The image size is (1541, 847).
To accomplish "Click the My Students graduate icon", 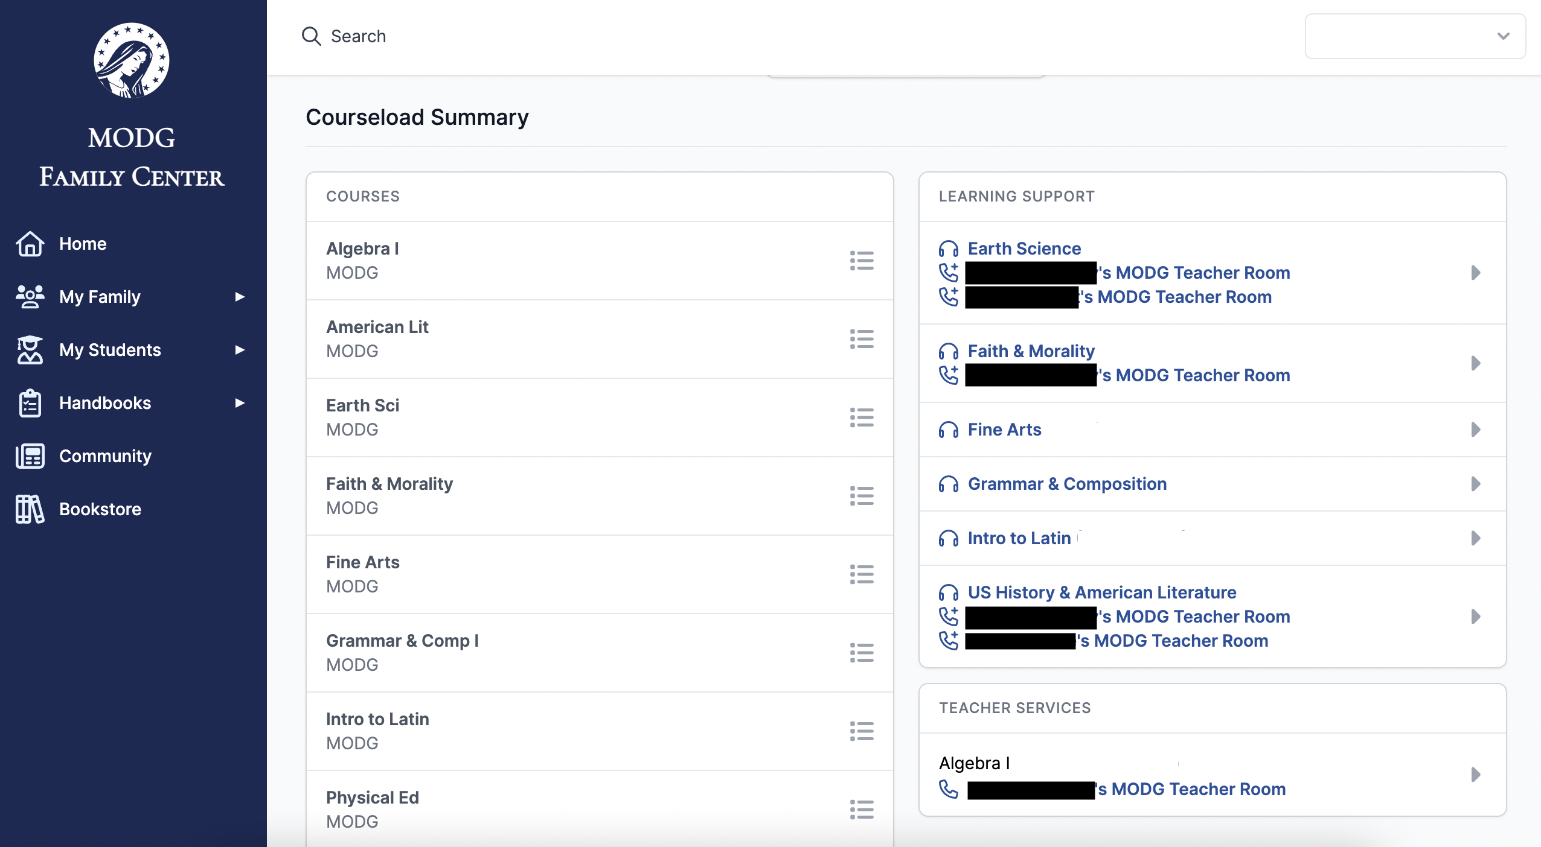I will pos(30,350).
